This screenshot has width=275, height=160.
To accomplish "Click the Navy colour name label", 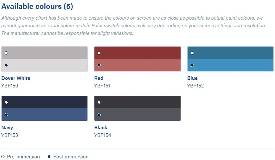I will click(7, 128).
